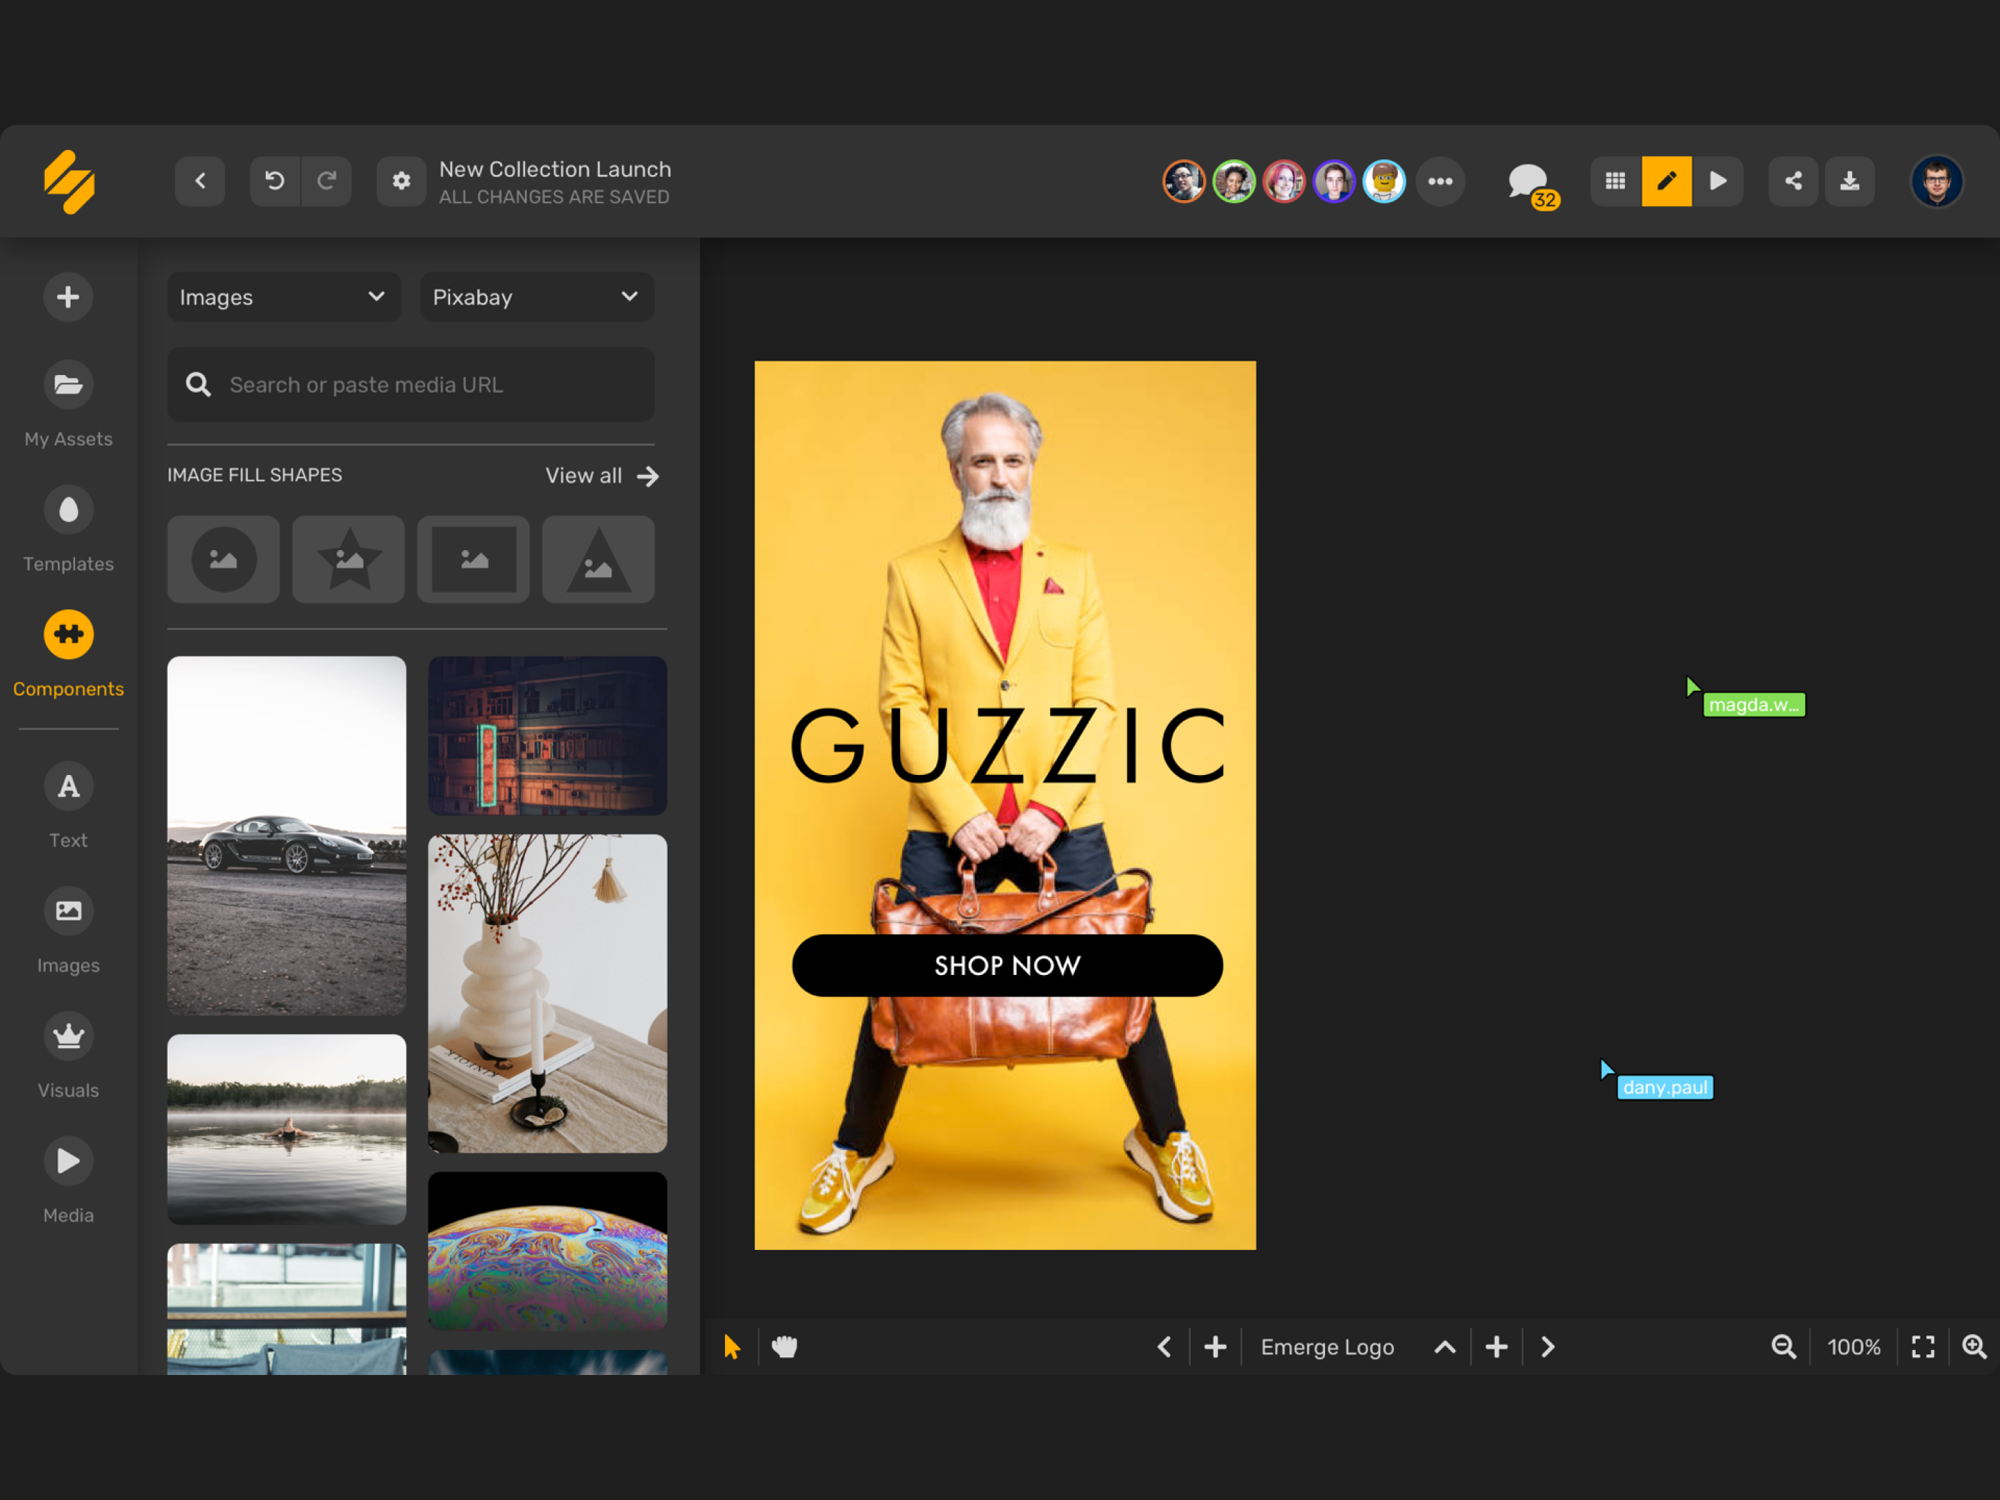
Task: Open the Images type dropdown
Action: 283,296
